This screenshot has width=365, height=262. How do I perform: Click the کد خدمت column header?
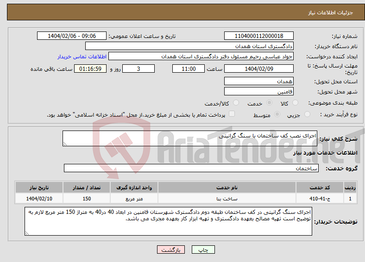pos(320,187)
